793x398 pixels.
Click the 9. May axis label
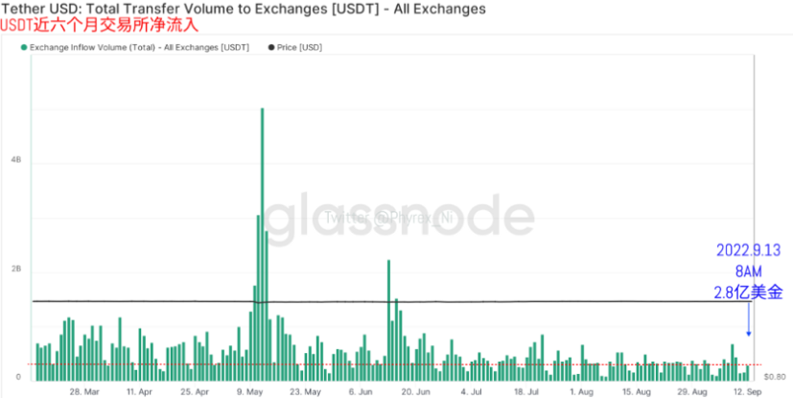[249, 392]
